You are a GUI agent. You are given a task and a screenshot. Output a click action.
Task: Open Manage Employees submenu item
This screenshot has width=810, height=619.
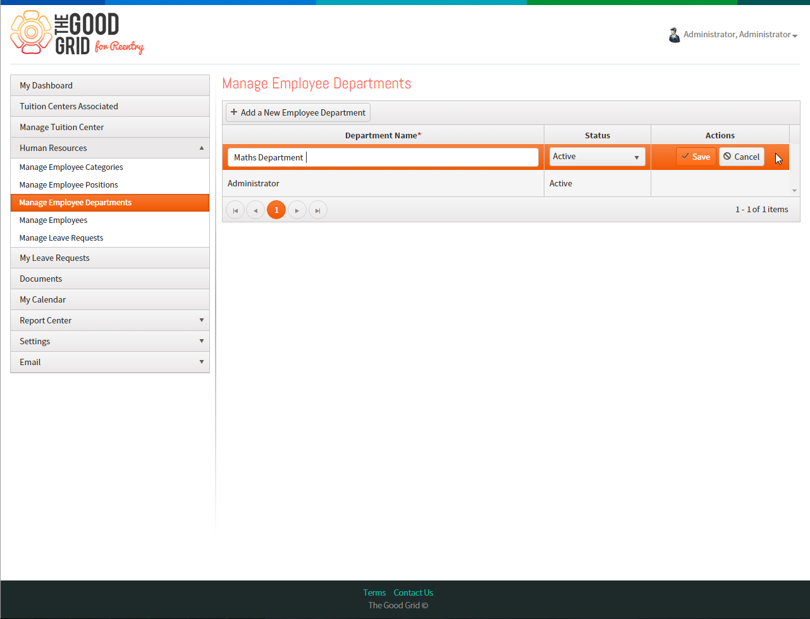pyautogui.click(x=110, y=220)
